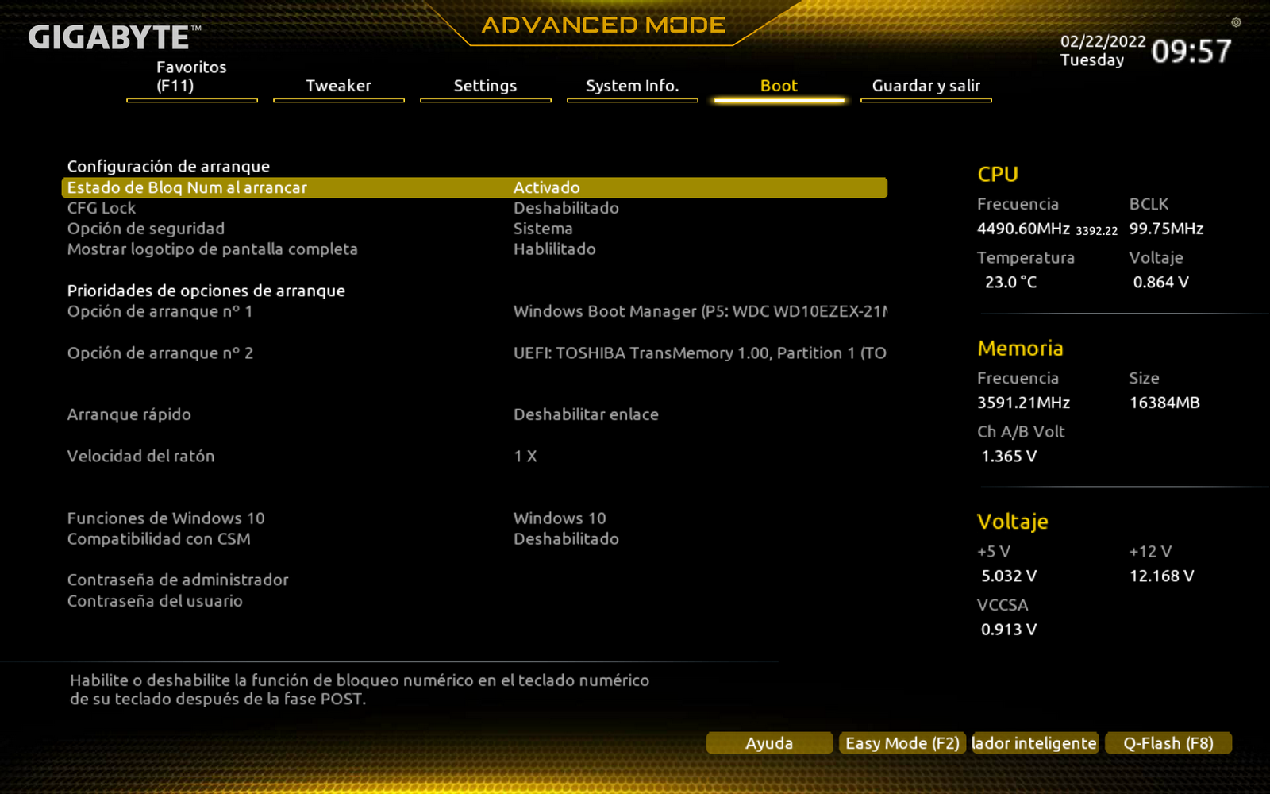Viewport: 1270px width, 794px height.
Task: Click the VCCSA 0.913 V reading
Action: click(1009, 629)
